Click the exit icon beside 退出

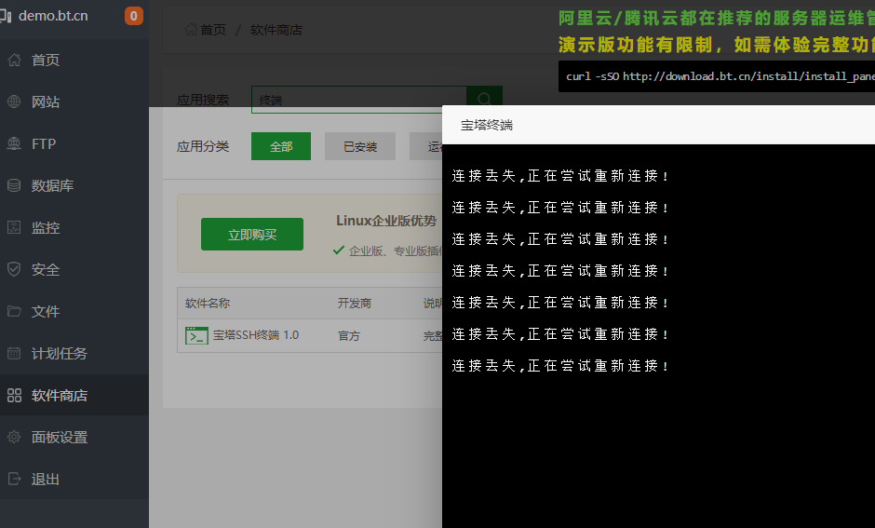click(14, 479)
